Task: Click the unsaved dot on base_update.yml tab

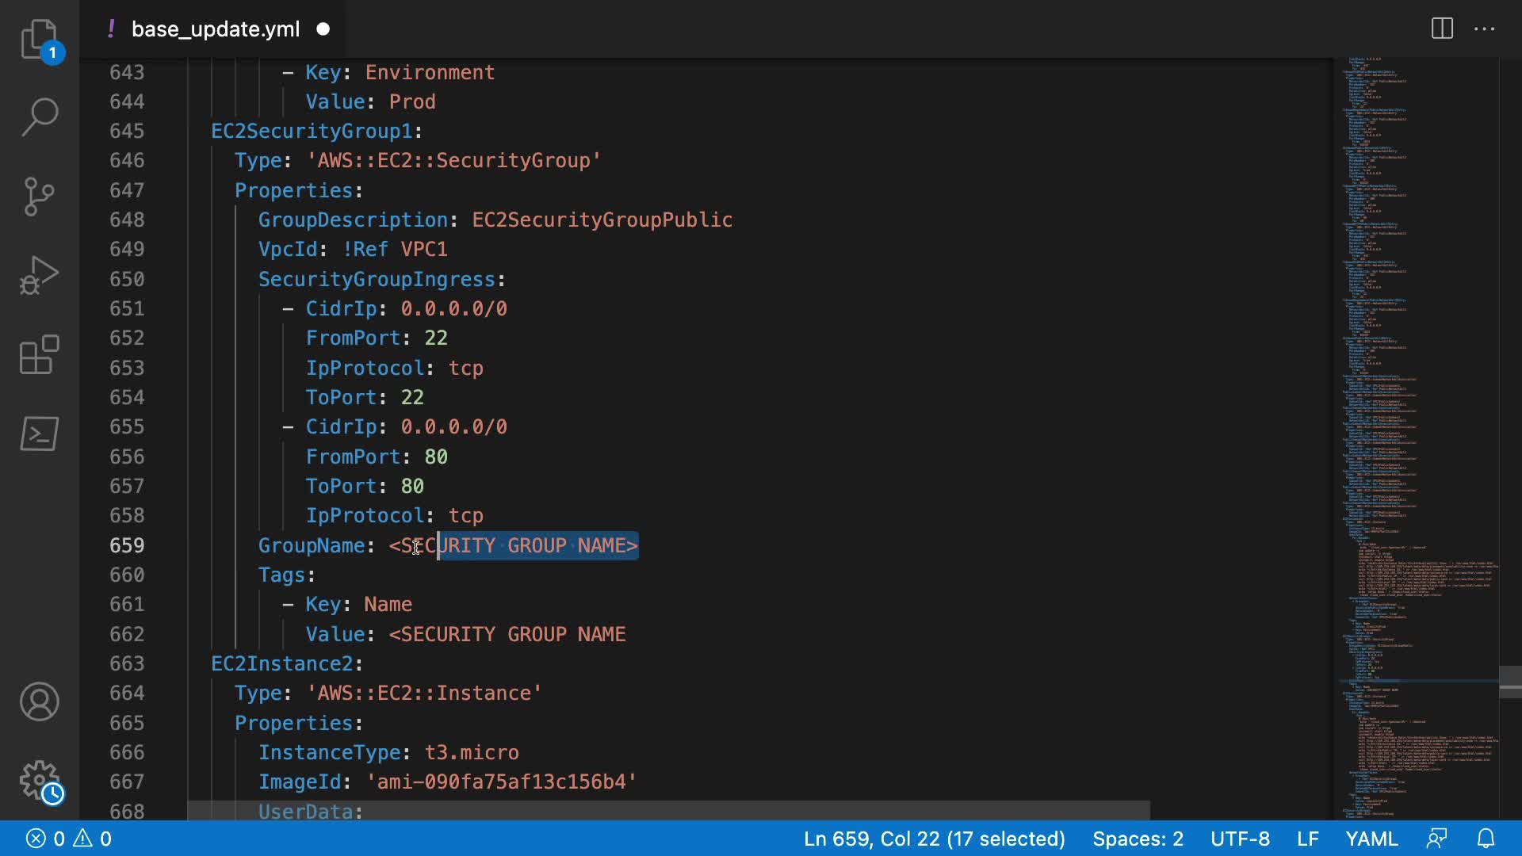Action: 323,29
